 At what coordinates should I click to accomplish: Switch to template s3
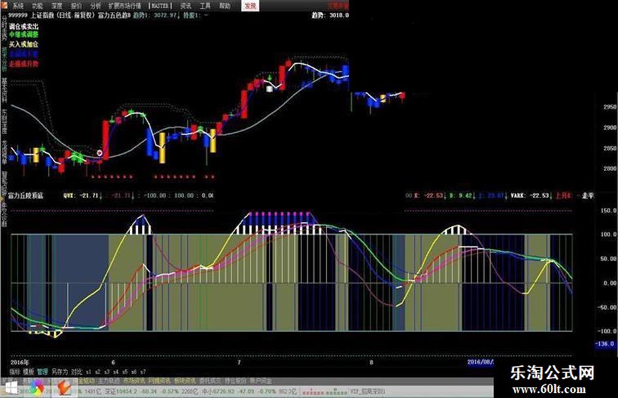pyautogui.click(x=107, y=372)
